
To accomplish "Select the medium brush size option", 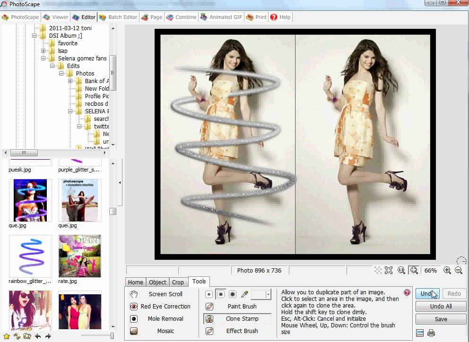I will point(221,294).
